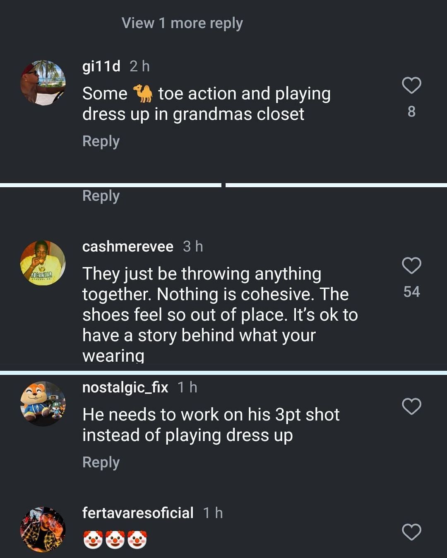
Task: Like cashmerevee's comment with the heart
Action: 411,265
